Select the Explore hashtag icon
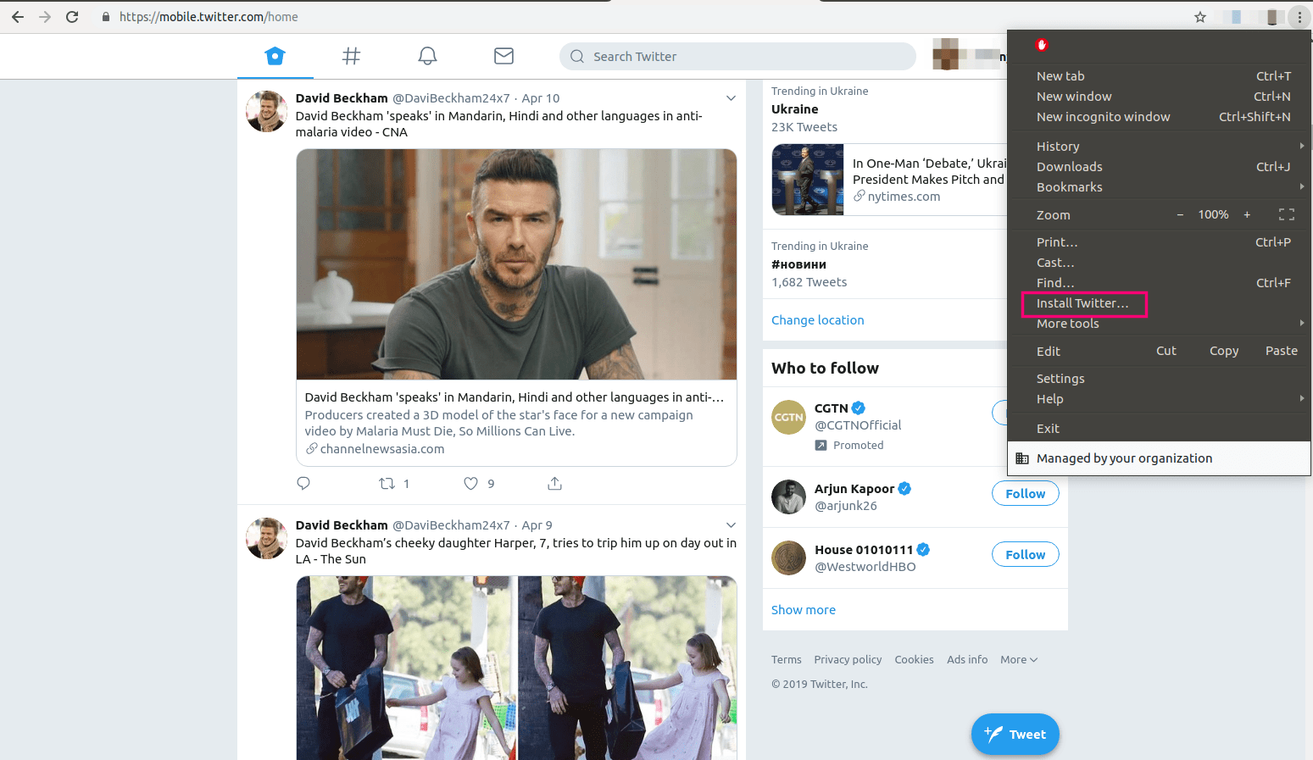Viewport: 1313px width, 760px height. [x=351, y=56]
